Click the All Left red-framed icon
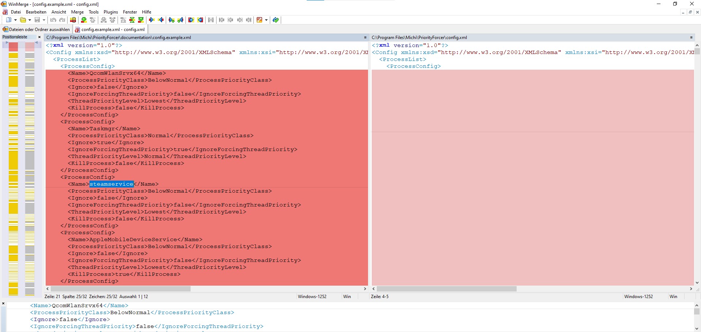The image size is (701, 332). tap(200, 20)
